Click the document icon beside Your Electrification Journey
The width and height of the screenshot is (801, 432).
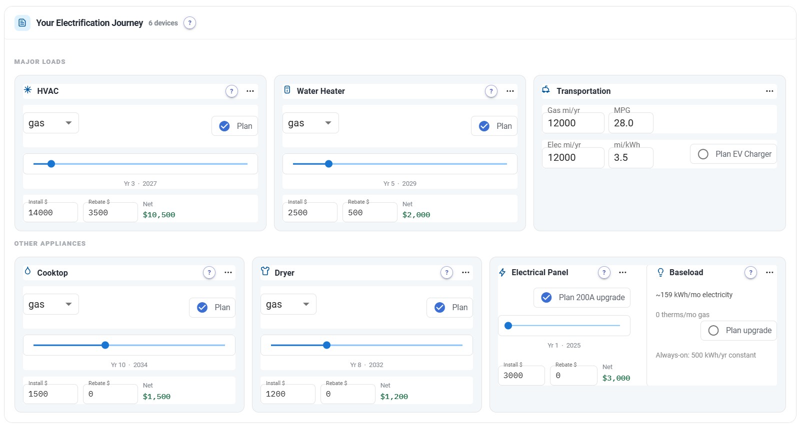(x=22, y=23)
